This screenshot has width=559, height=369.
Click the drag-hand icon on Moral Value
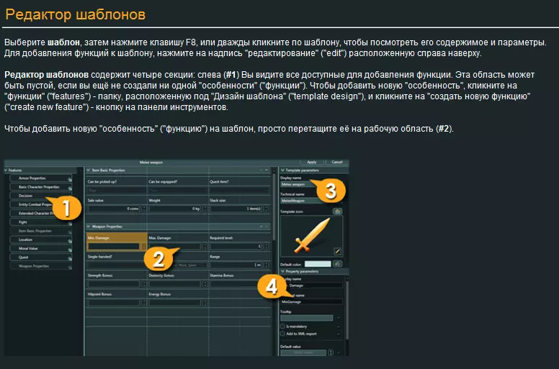click(70, 250)
